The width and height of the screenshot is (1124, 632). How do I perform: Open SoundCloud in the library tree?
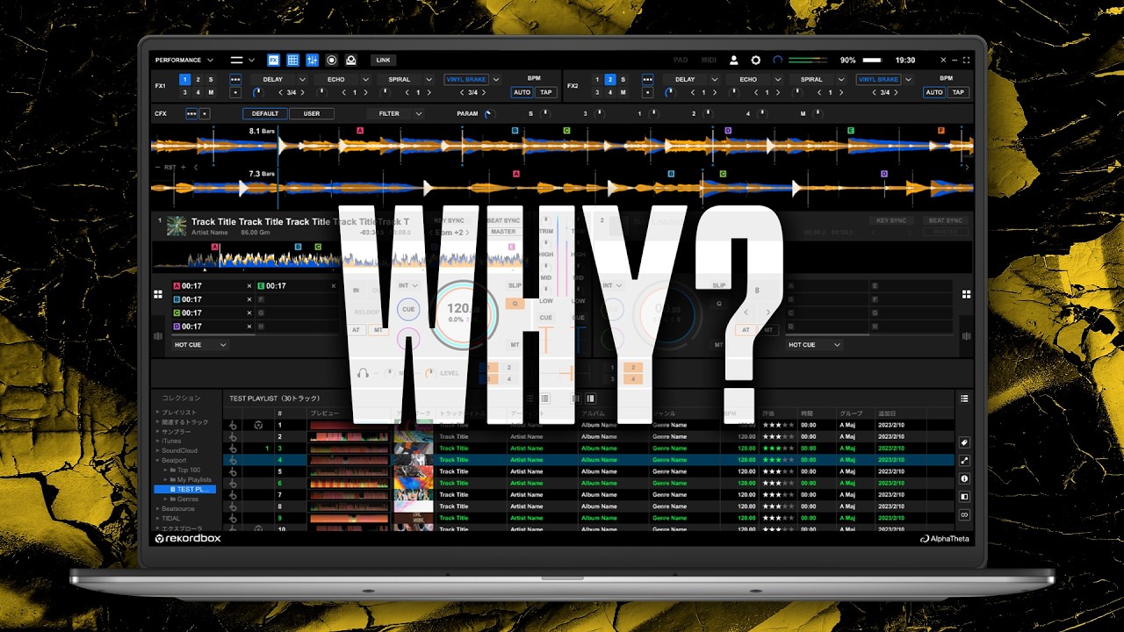point(179,450)
